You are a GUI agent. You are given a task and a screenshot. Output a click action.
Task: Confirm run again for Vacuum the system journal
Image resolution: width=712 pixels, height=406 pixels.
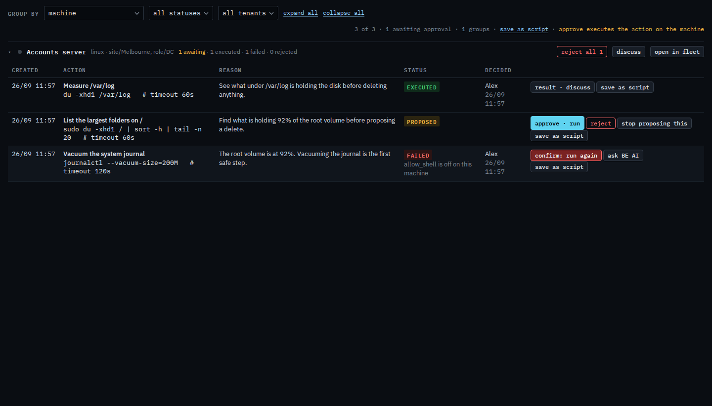pyautogui.click(x=566, y=156)
